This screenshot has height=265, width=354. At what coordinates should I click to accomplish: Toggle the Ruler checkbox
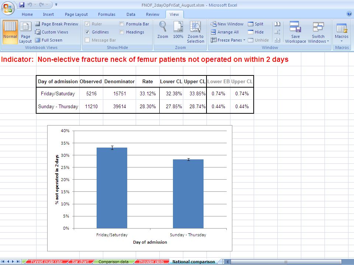(x=87, y=24)
